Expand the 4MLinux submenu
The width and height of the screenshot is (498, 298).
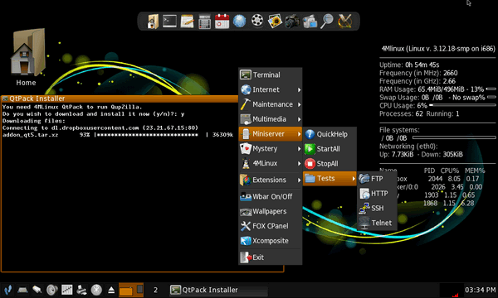pos(270,163)
